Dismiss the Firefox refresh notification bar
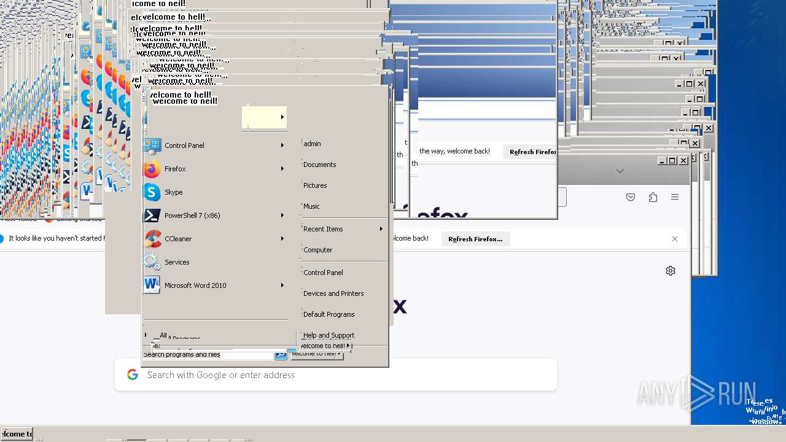Viewport: 786px width, 442px height. [675, 239]
